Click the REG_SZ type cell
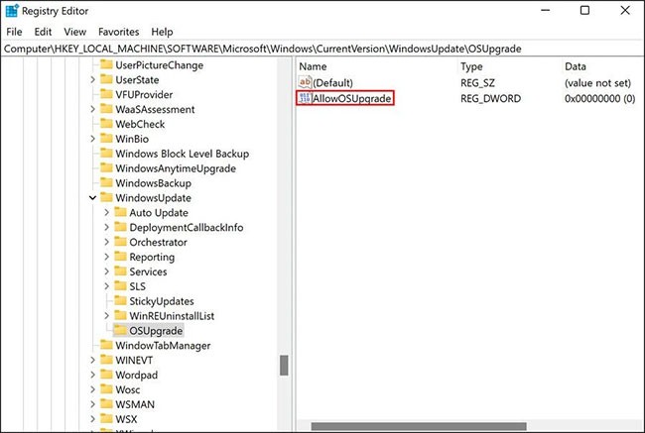This screenshot has width=645, height=433. 477,82
